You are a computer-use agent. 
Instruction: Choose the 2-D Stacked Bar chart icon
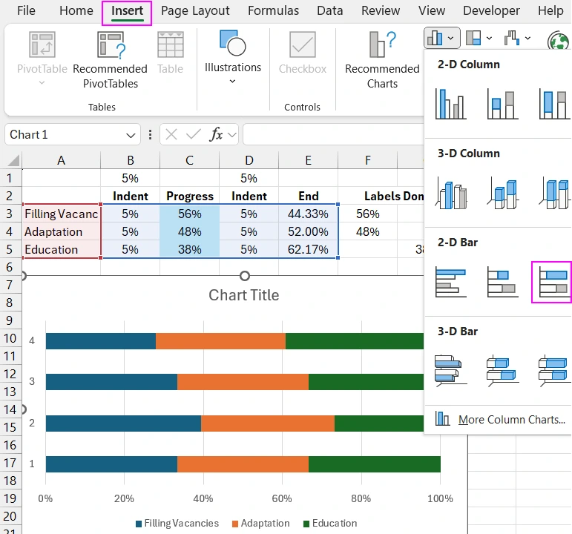pyautogui.click(x=502, y=282)
